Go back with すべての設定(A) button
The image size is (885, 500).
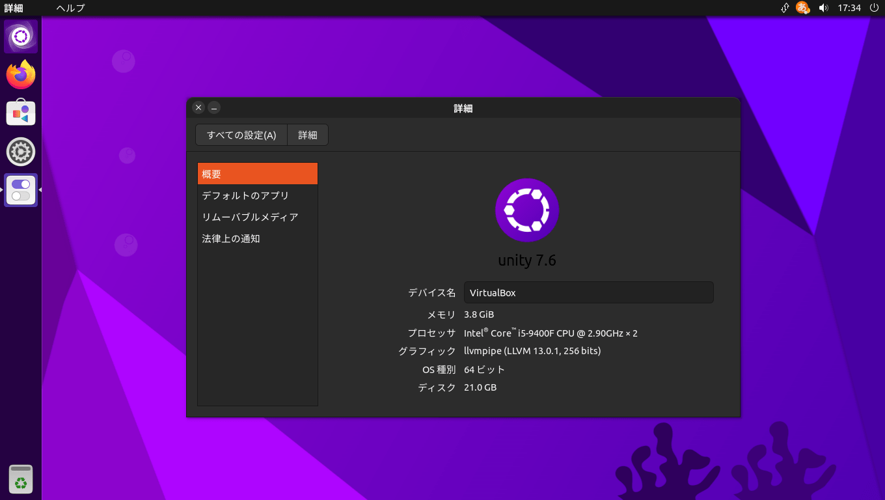(x=241, y=135)
